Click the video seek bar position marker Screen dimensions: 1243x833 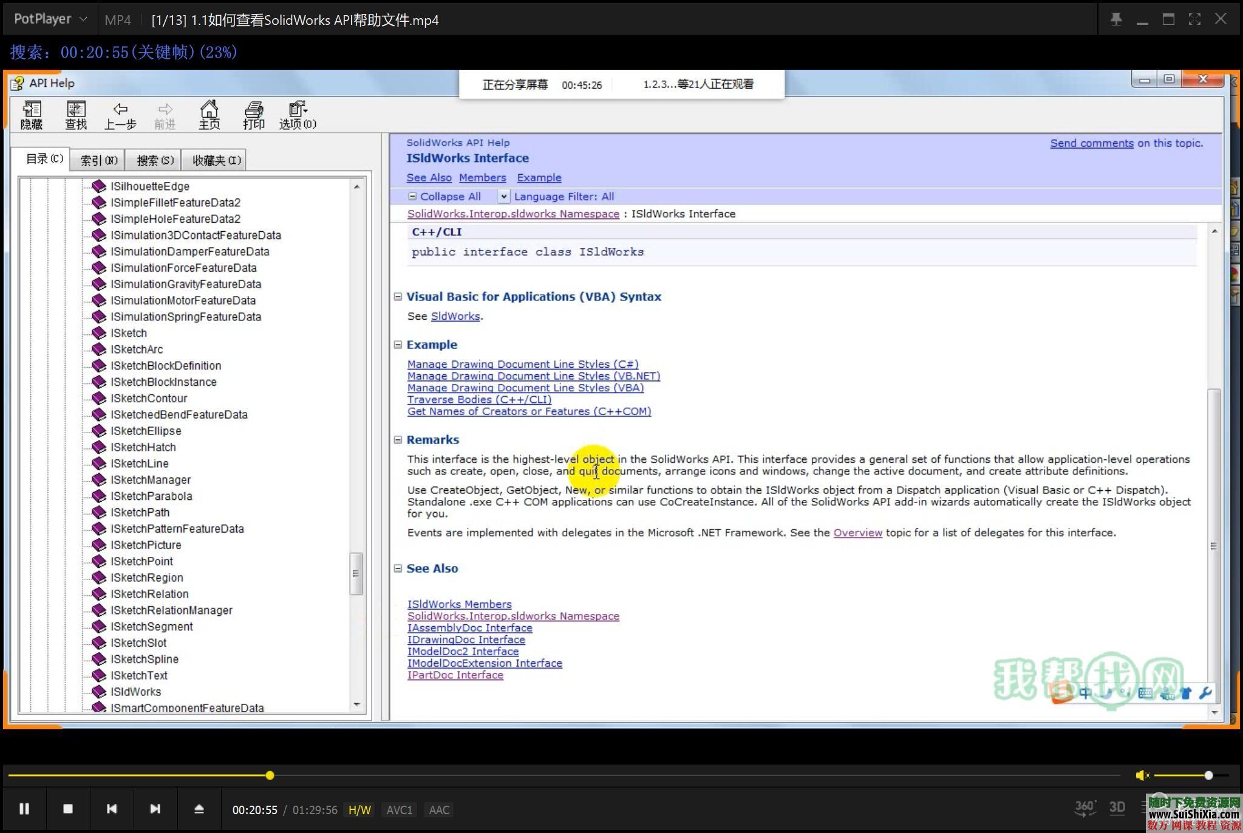click(270, 775)
